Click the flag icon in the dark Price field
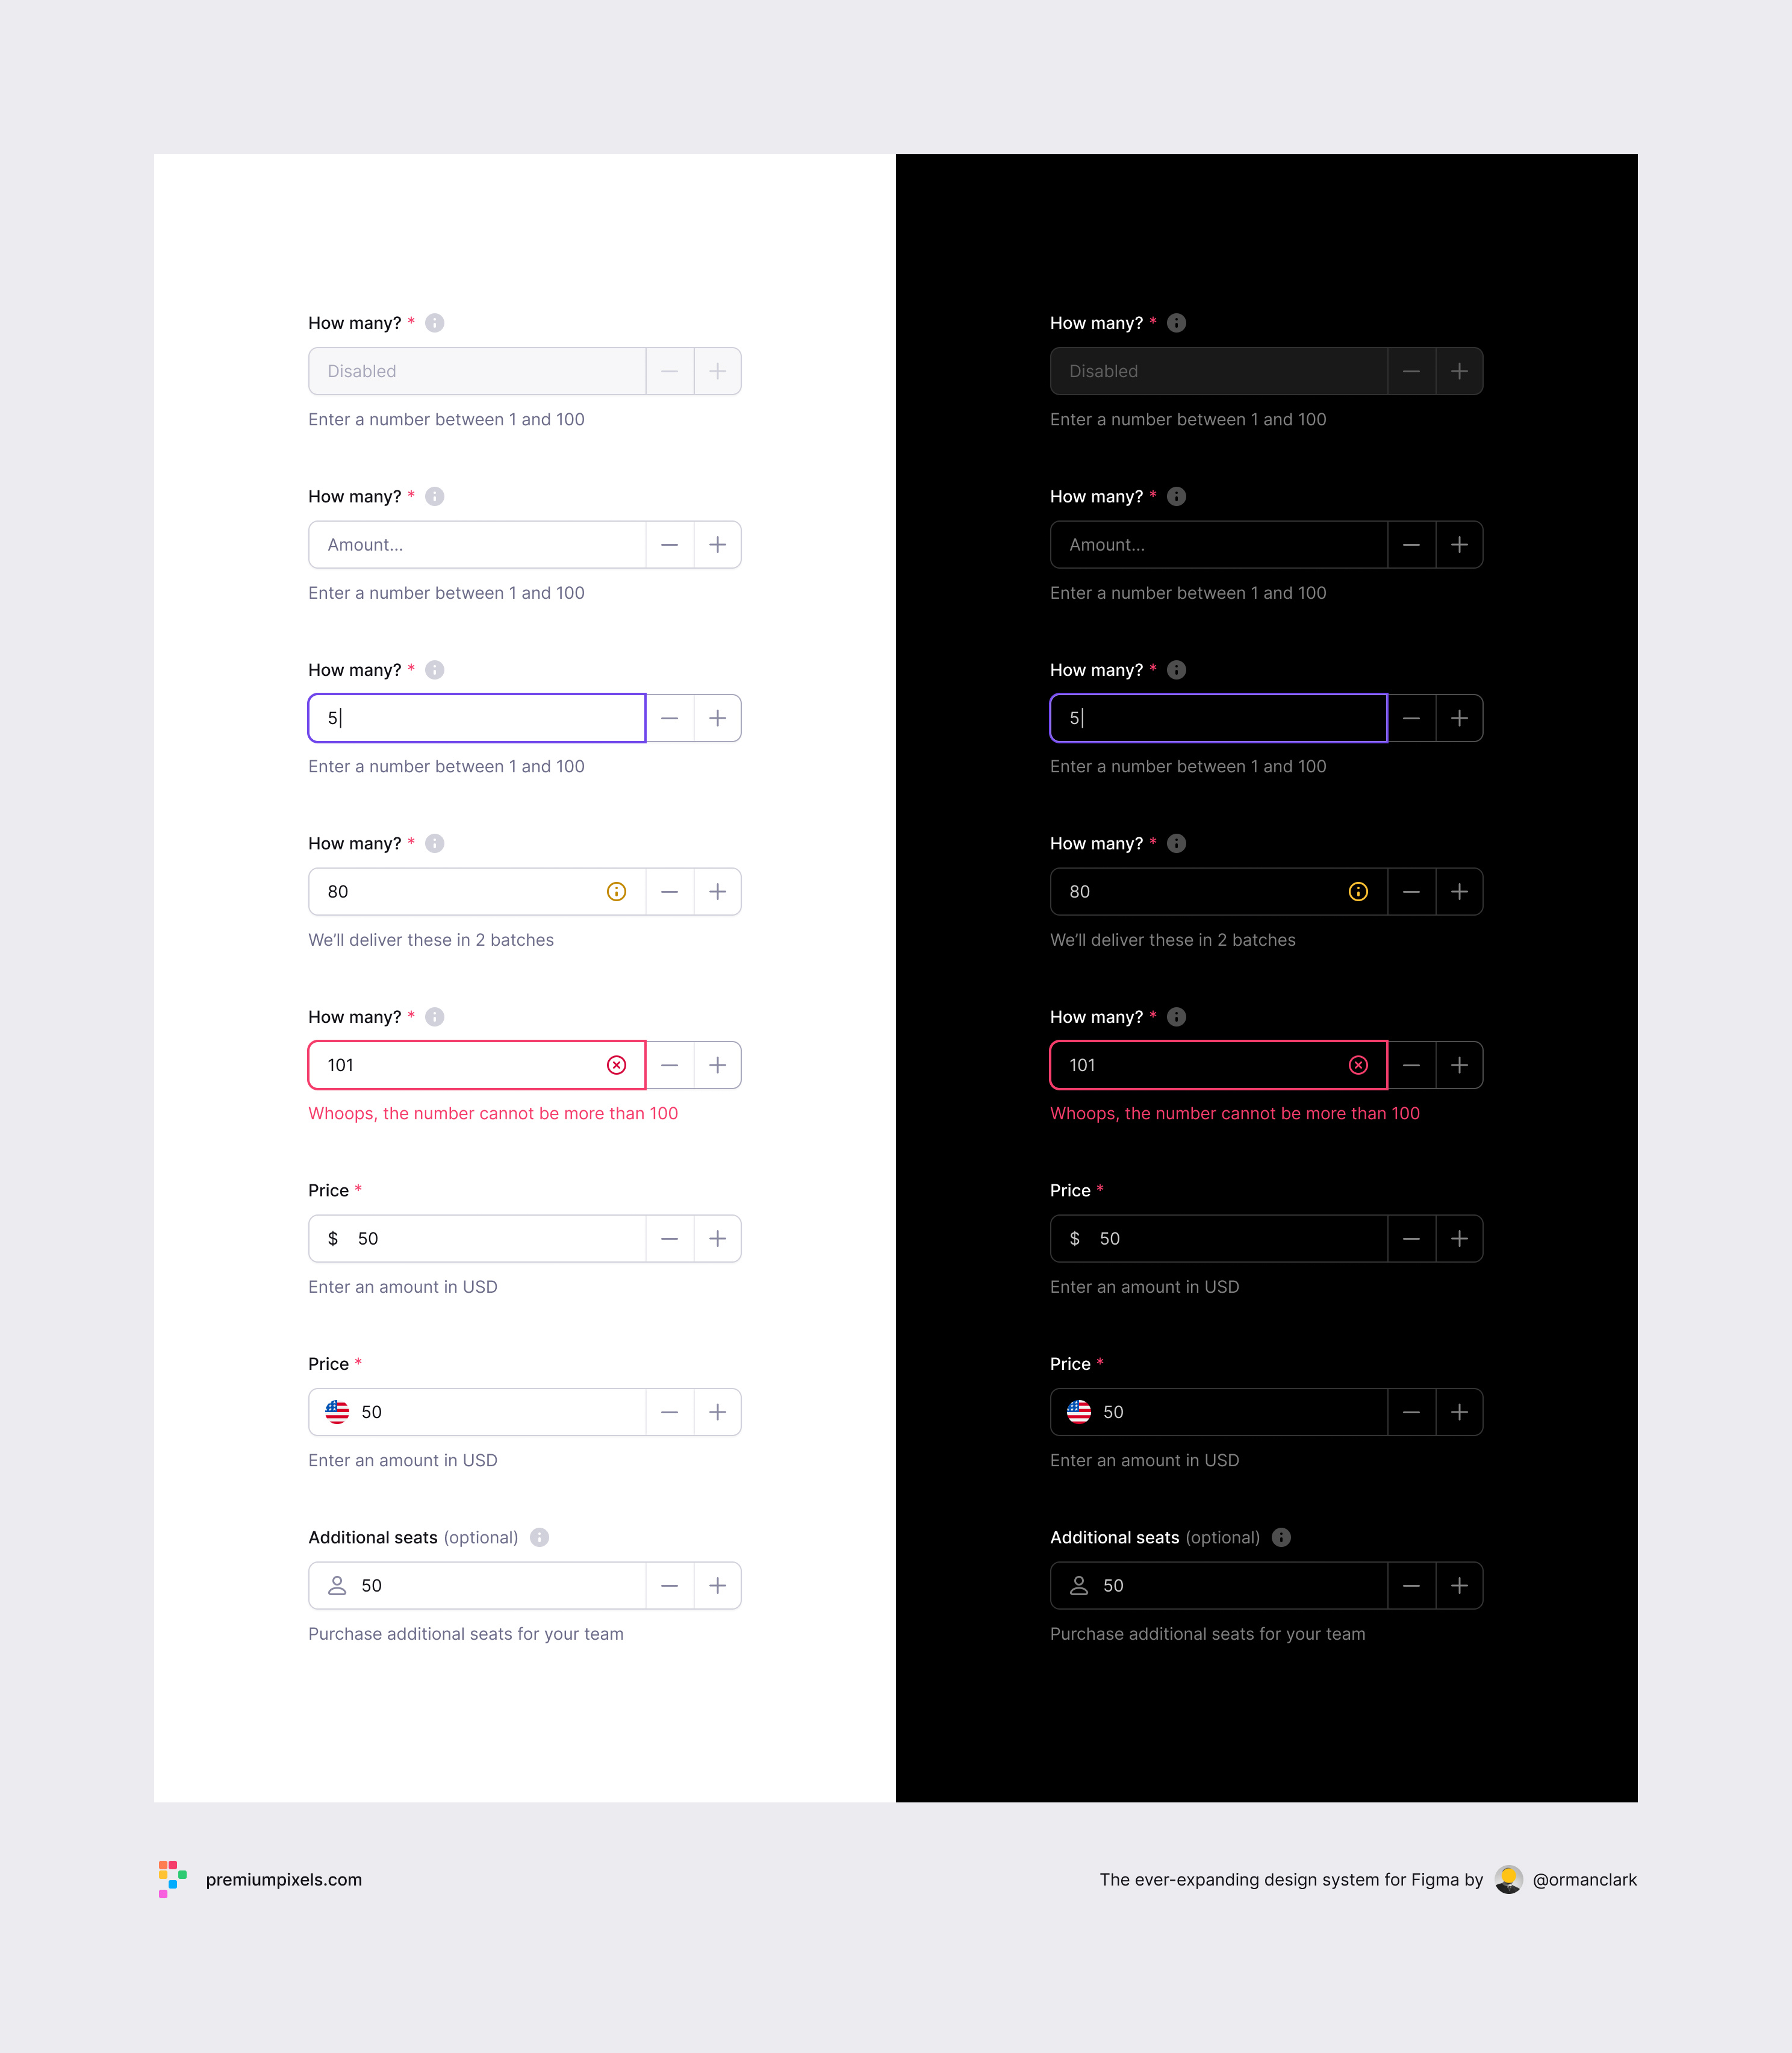The width and height of the screenshot is (1792, 2053). point(1079,1411)
